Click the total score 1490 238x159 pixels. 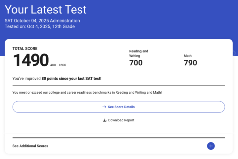(31, 60)
